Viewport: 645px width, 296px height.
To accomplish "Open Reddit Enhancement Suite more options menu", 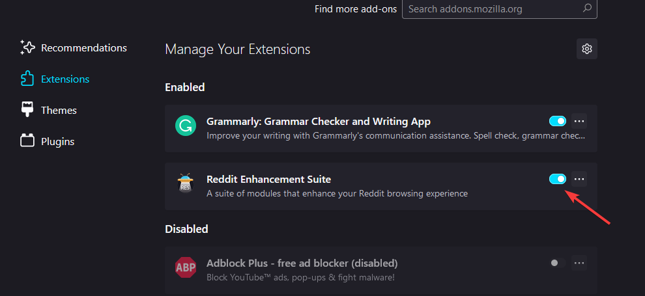I will 579,179.
